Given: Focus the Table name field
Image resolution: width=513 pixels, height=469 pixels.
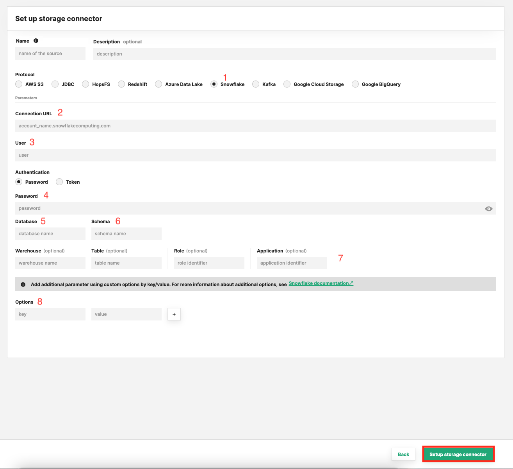Looking at the screenshot, I should pos(126,263).
